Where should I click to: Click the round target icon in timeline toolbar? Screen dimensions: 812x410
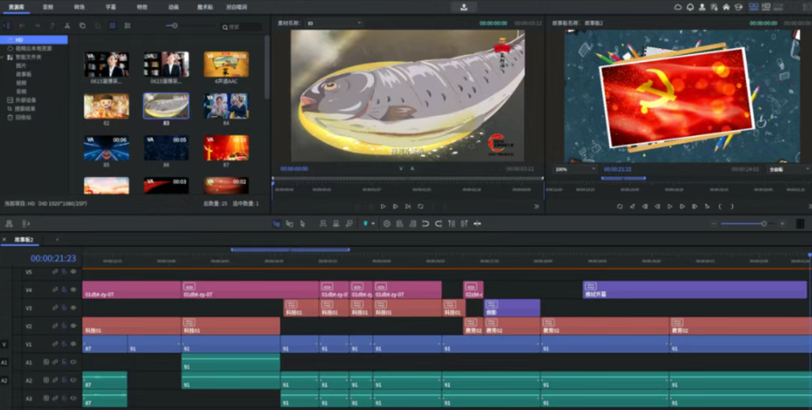pyautogui.click(x=386, y=223)
